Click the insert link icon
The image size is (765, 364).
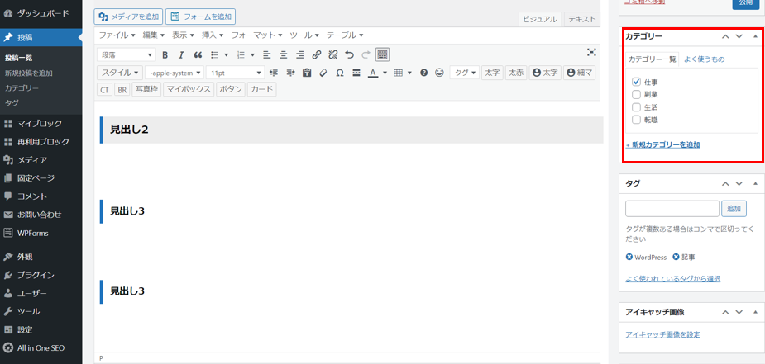[x=317, y=54]
